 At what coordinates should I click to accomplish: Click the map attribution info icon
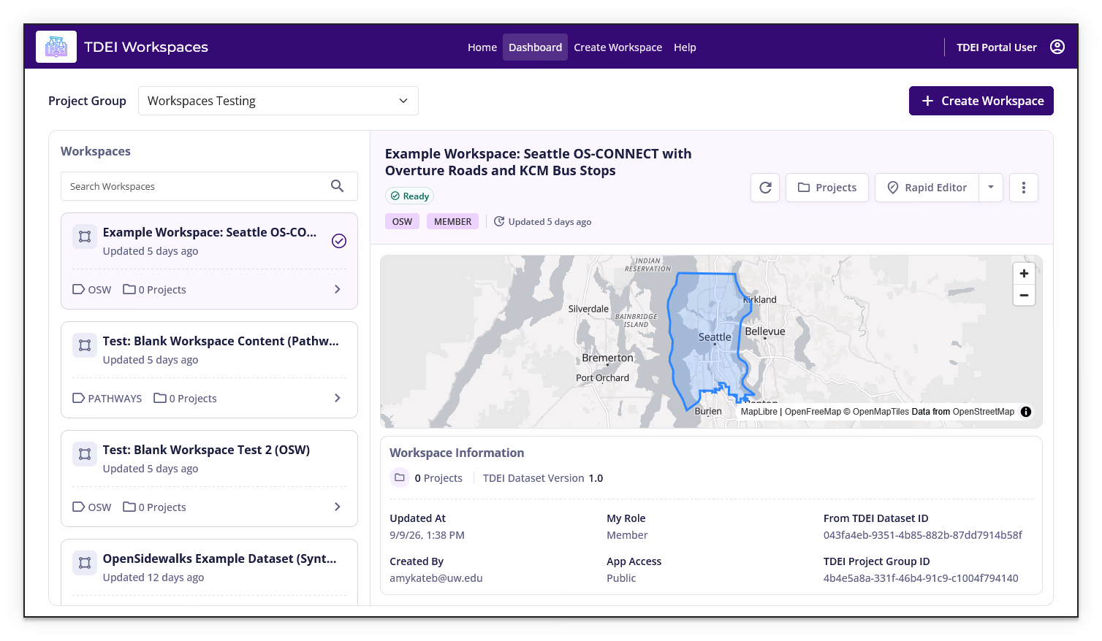pos(1025,412)
